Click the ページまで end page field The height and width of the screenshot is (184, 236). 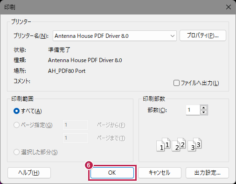76,138
